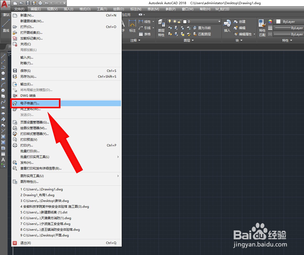Choose 退出(X) to exit AutoCAD
Screen dimensions: 304x255
67,243
